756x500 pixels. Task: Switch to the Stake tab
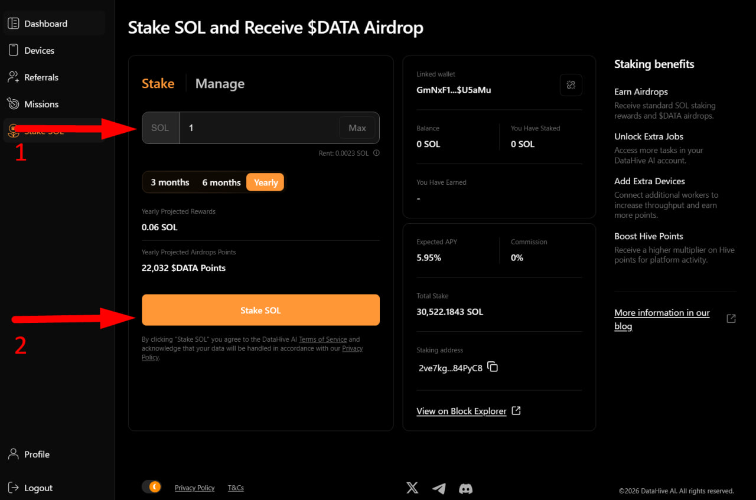click(x=158, y=84)
